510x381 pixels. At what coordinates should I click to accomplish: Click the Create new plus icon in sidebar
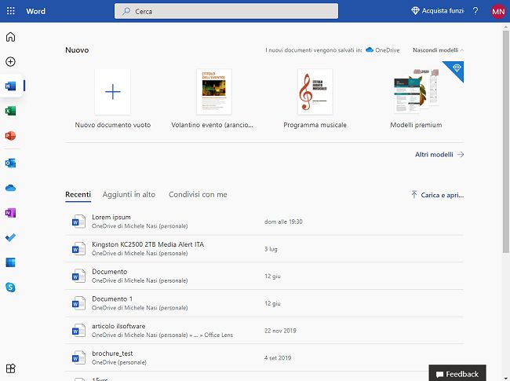tap(10, 61)
